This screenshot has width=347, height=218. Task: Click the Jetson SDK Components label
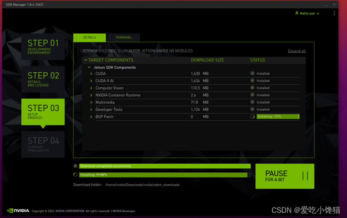115,68
